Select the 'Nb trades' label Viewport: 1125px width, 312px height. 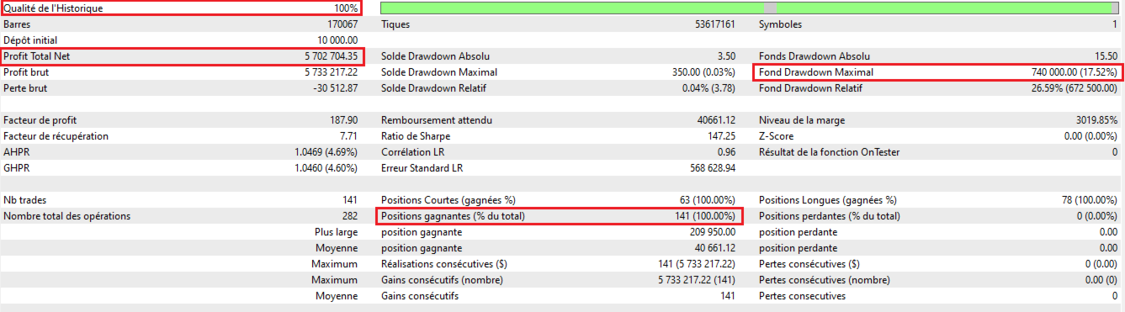click(24, 200)
